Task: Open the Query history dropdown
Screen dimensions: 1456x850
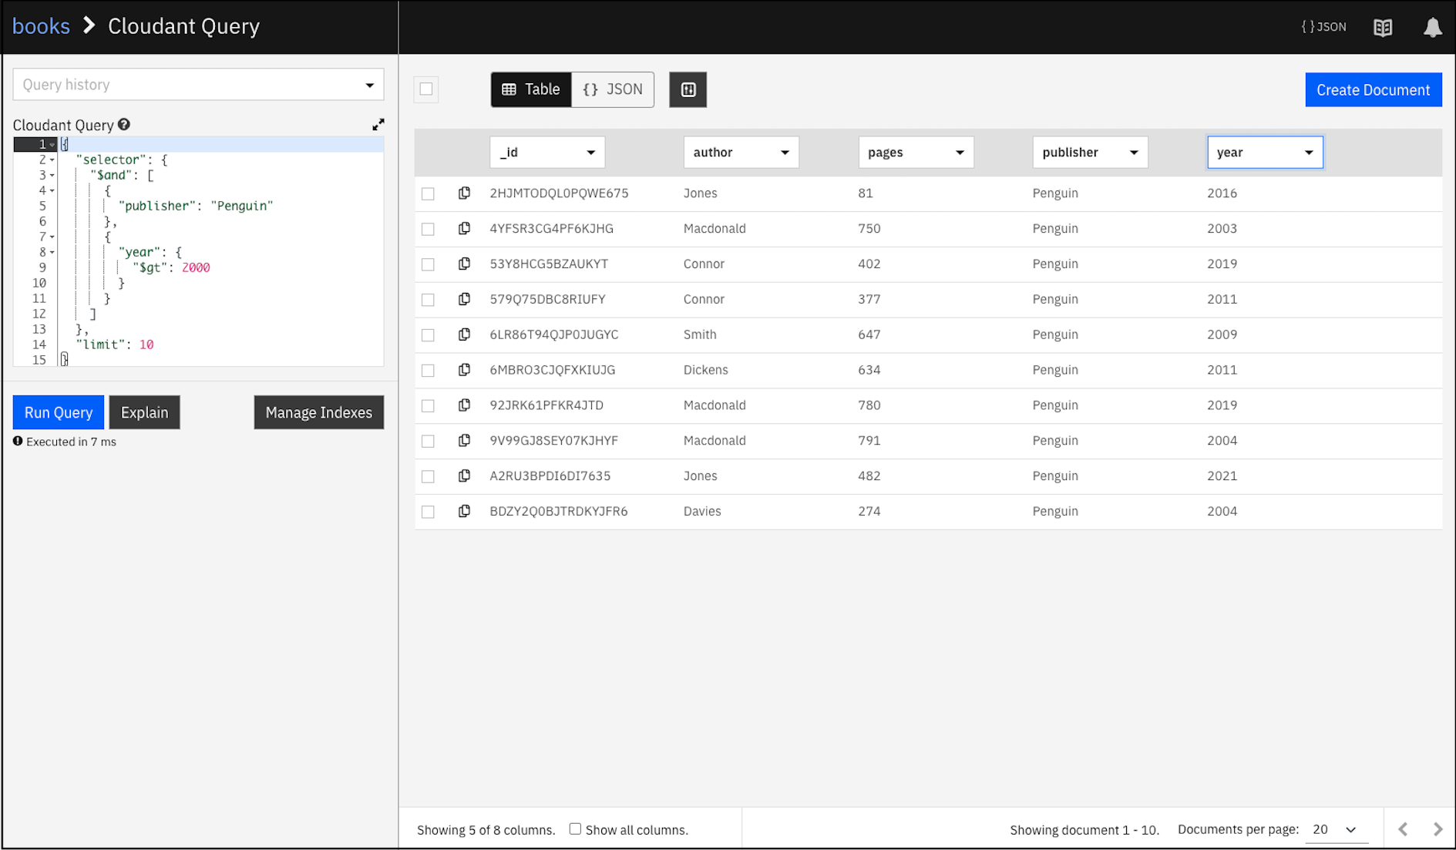Action: [371, 84]
